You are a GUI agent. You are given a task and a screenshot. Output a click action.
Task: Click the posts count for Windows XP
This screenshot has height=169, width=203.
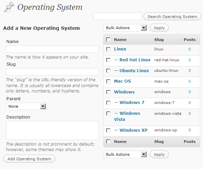point(189,130)
